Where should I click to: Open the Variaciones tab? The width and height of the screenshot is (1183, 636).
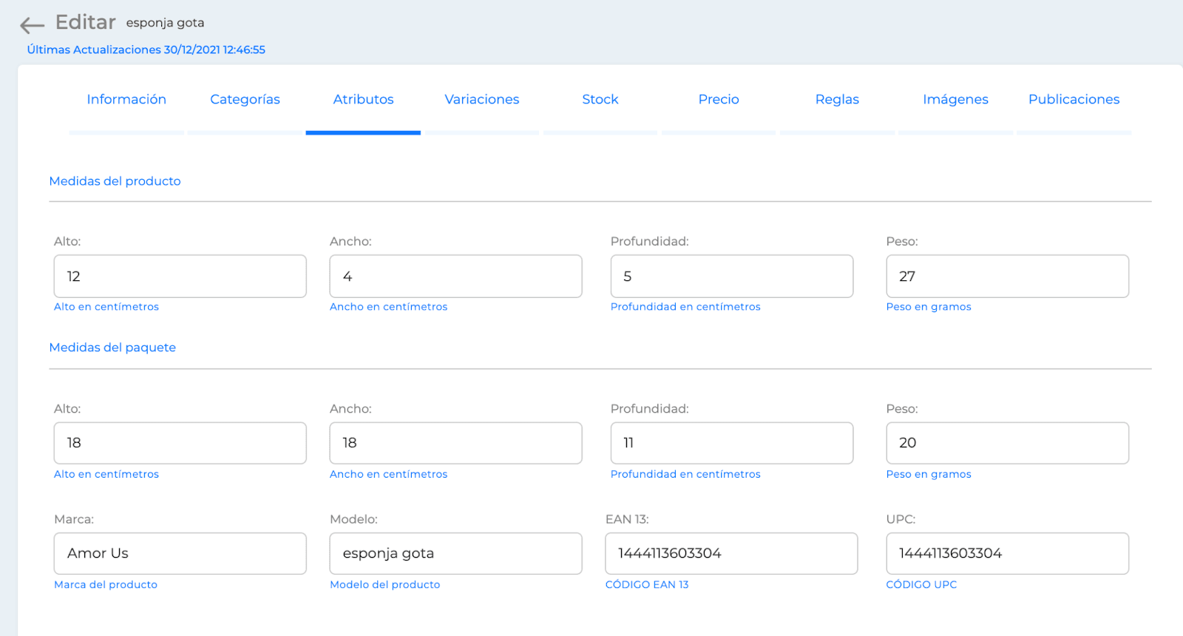[x=482, y=99]
